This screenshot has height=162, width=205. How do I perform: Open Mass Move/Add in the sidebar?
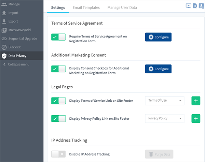coord(22,30)
